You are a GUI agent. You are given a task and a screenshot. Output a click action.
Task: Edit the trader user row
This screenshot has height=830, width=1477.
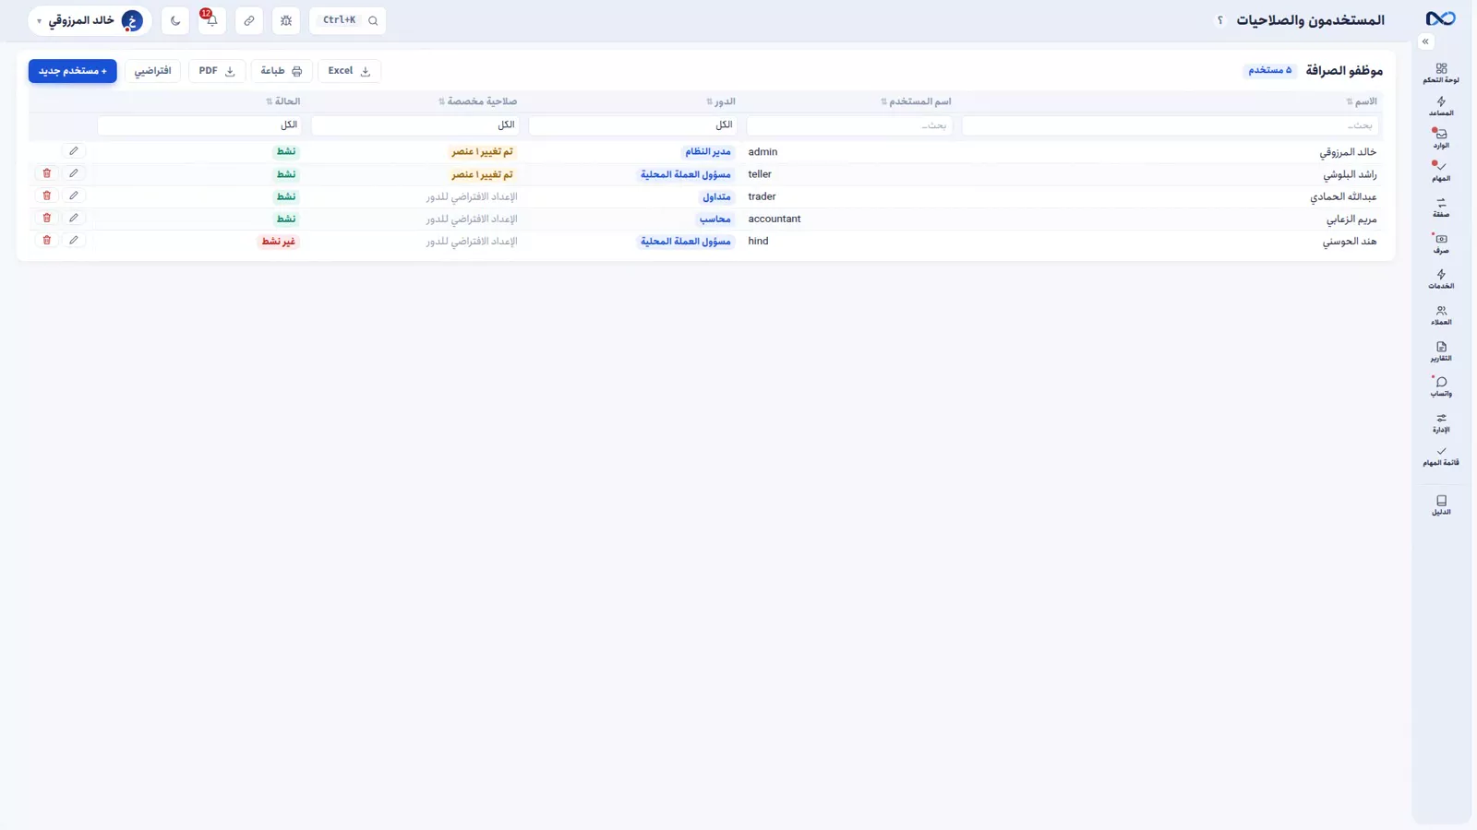point(74,196)
